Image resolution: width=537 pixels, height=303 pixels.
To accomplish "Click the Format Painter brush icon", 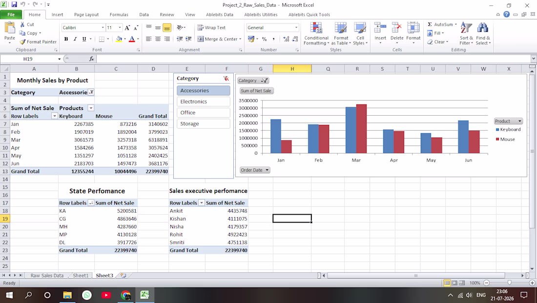I will (22, 42).
